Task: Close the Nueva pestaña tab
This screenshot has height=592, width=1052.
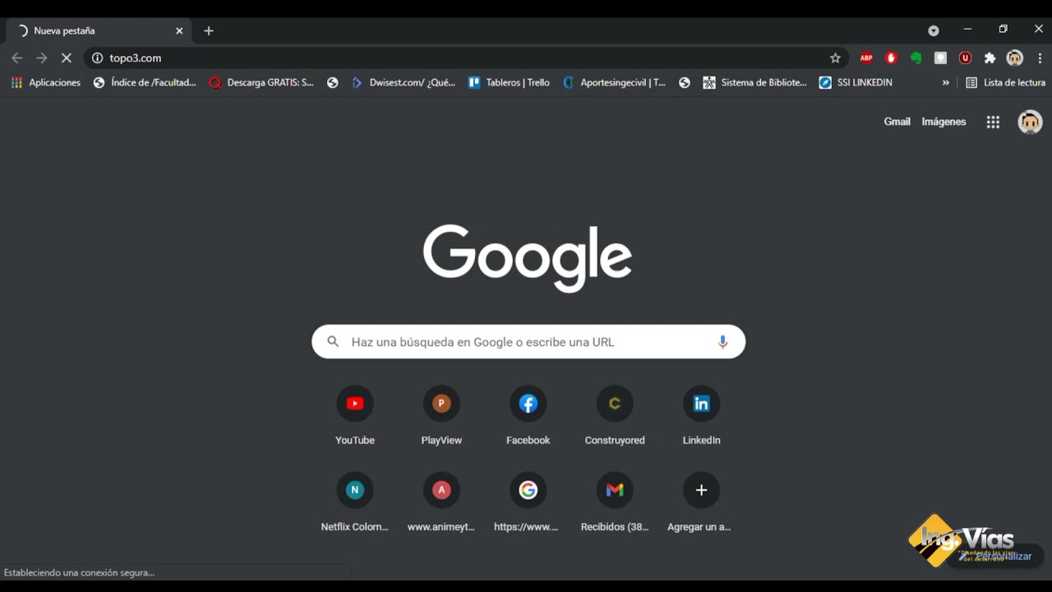Action: coord(179,30)
